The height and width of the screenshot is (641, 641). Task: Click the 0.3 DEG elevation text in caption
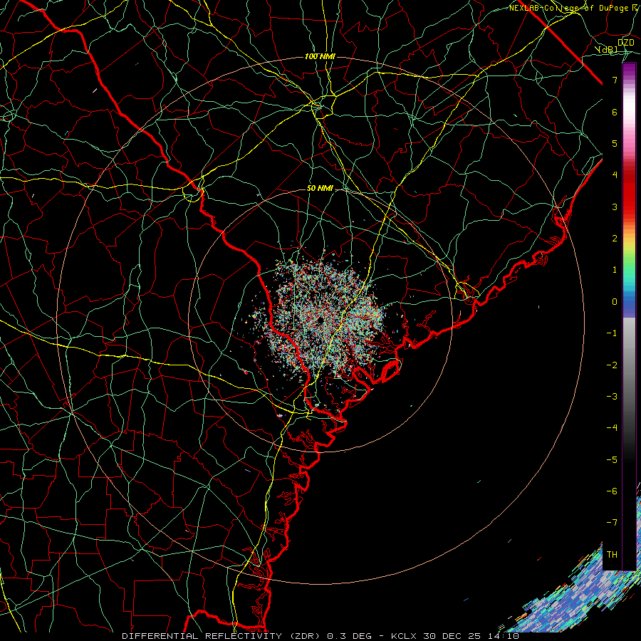click(349, 636)
